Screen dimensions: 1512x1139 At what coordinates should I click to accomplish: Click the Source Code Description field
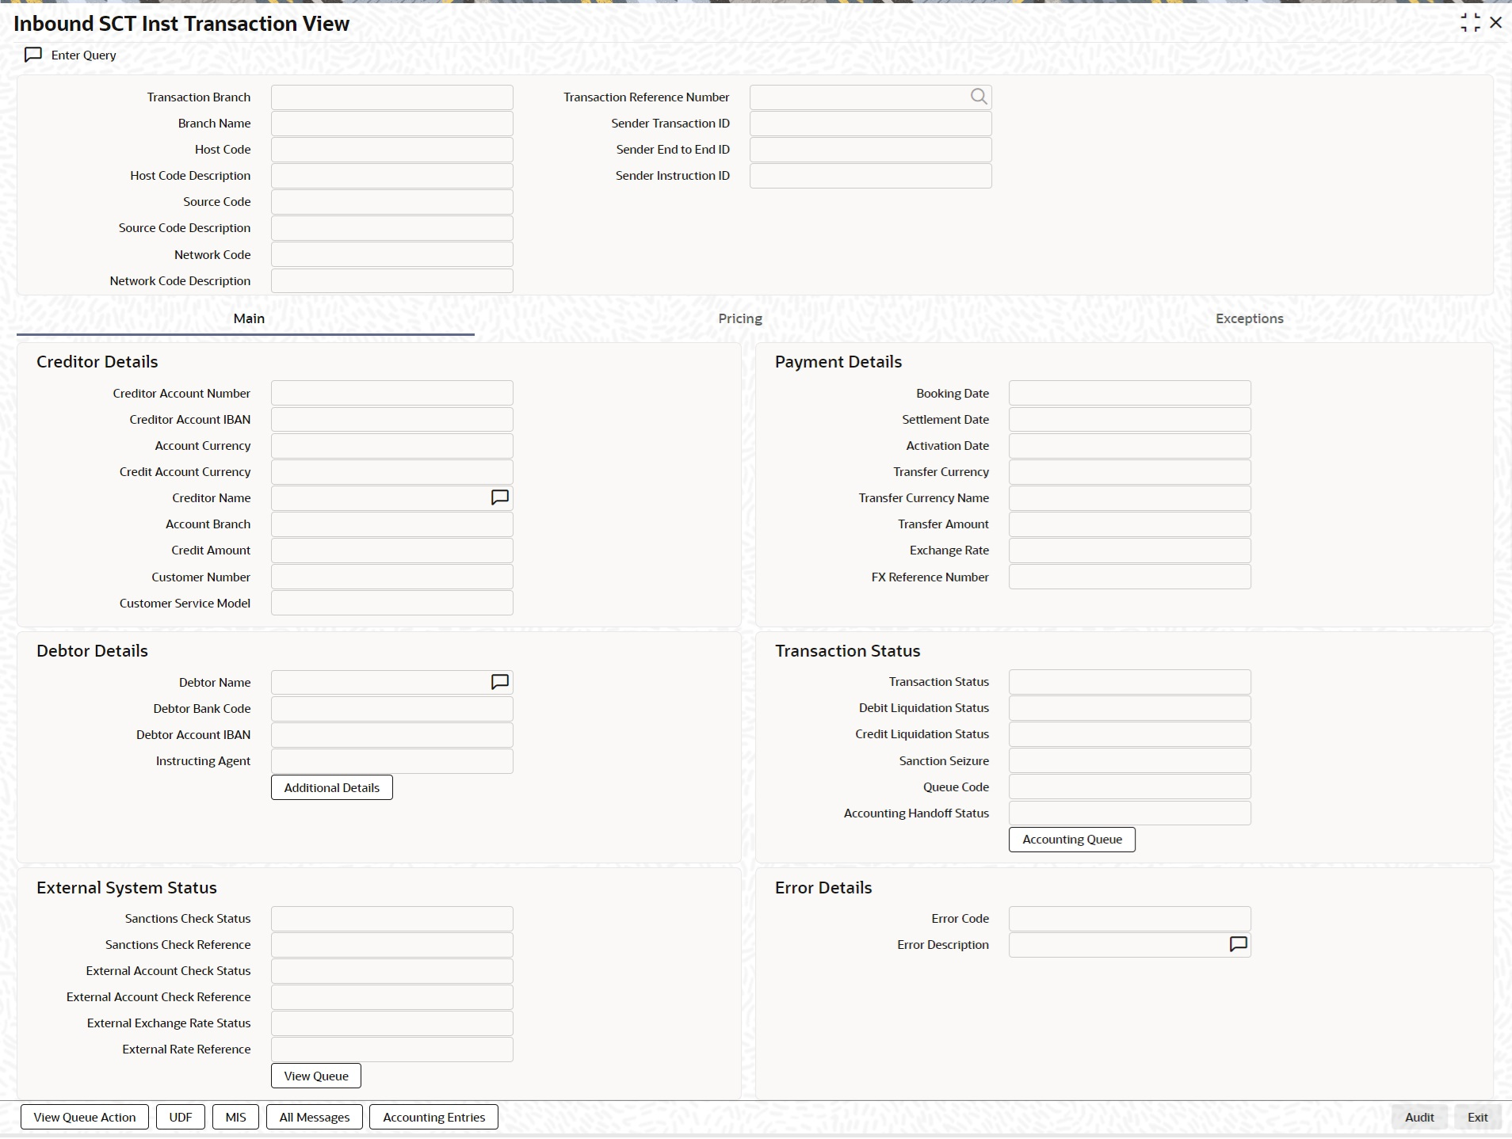click(392, 227)
